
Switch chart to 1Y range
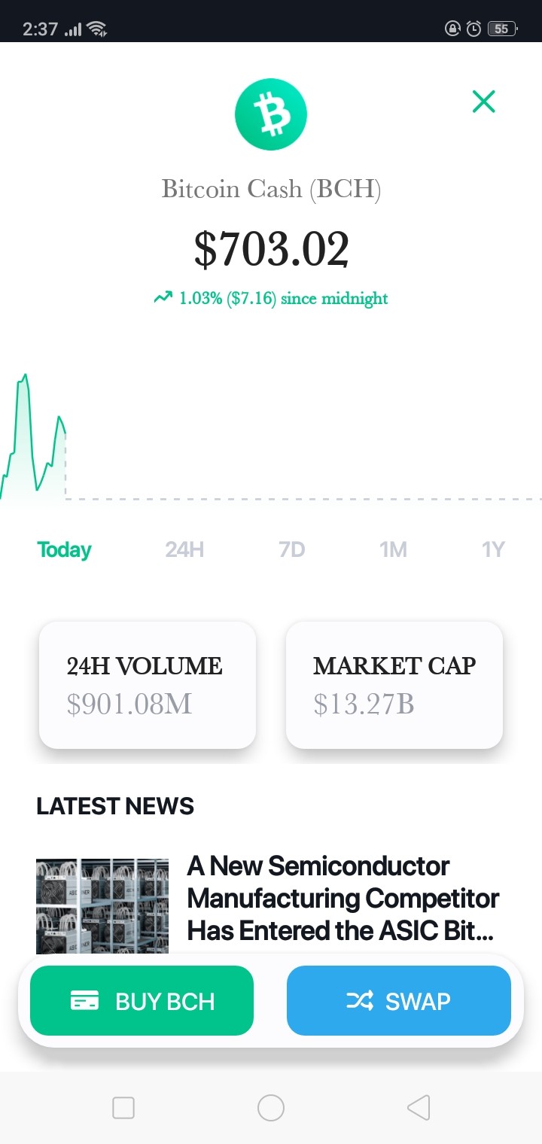(x=492, y=549)
